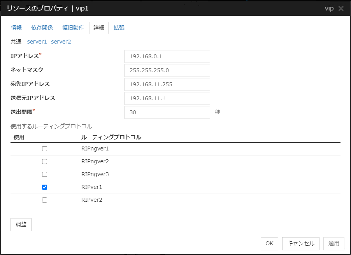Apply changes with the 適用 button
Viewport: 351px width, 255px height.
(x=333, y=243)
